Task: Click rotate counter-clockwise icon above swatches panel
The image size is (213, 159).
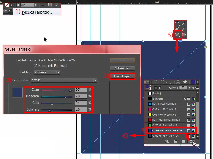Action: (x=162, y=82)
